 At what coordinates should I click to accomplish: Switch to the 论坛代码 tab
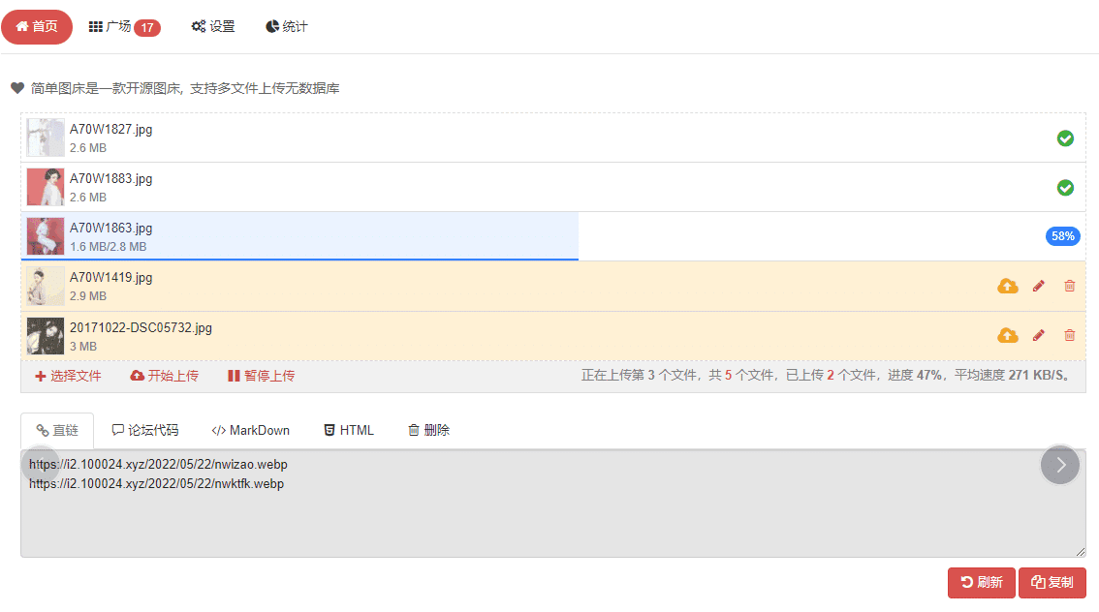click(145, 430)
